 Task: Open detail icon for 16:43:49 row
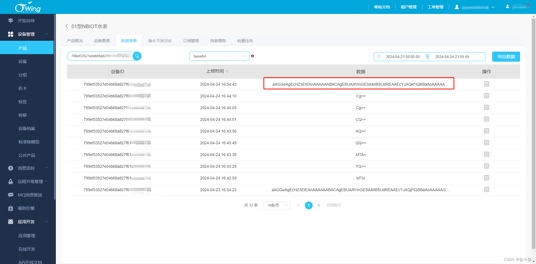(487, 143)
